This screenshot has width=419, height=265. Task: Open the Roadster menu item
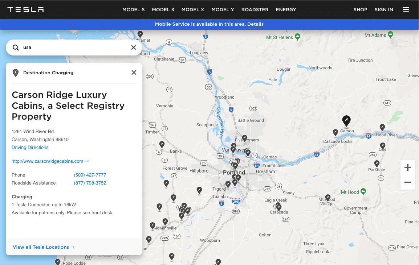pos(255,10)
